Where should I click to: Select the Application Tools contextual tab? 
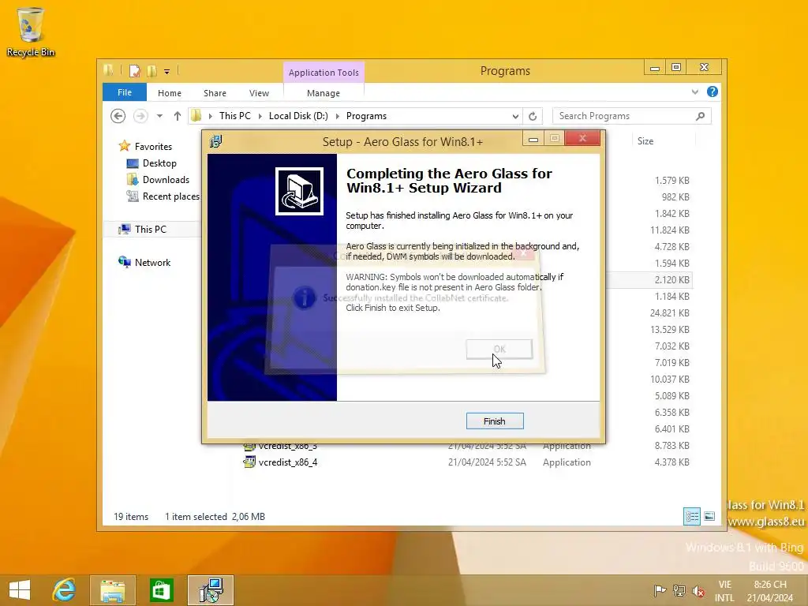pos(324,72)
